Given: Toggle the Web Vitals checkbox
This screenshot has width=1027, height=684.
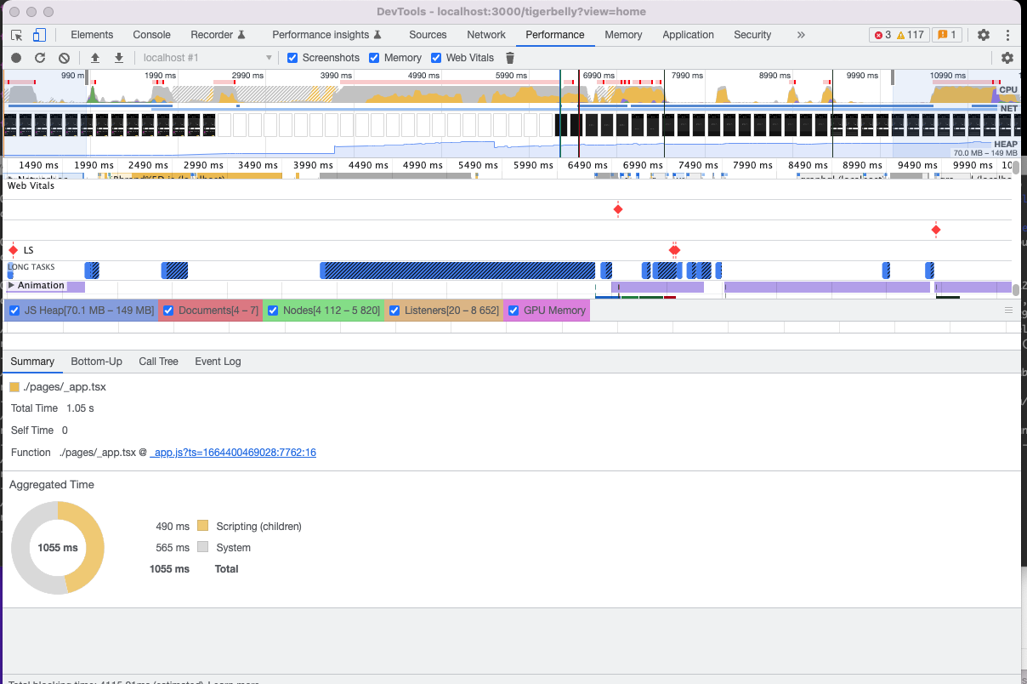Looking at the screenshot, I should click(436, 58).
